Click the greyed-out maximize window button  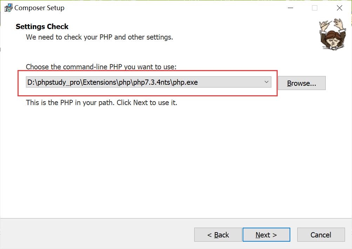coord(315,8)
